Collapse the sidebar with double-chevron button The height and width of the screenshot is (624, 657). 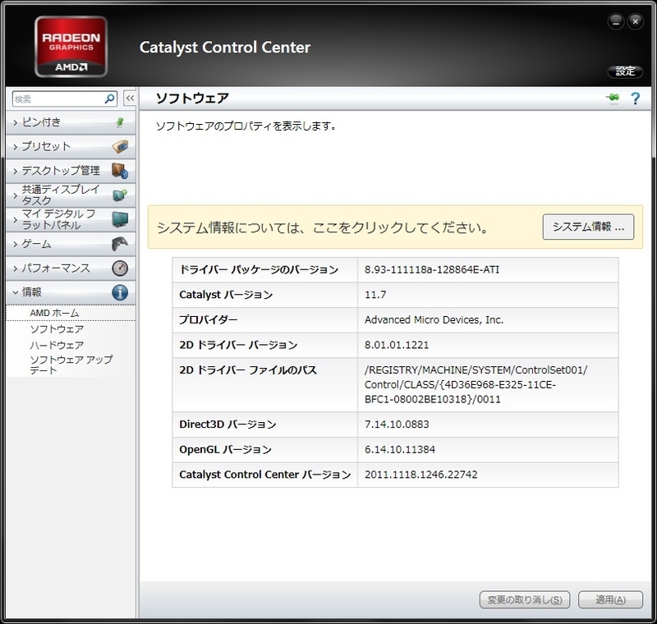[130, 99]
